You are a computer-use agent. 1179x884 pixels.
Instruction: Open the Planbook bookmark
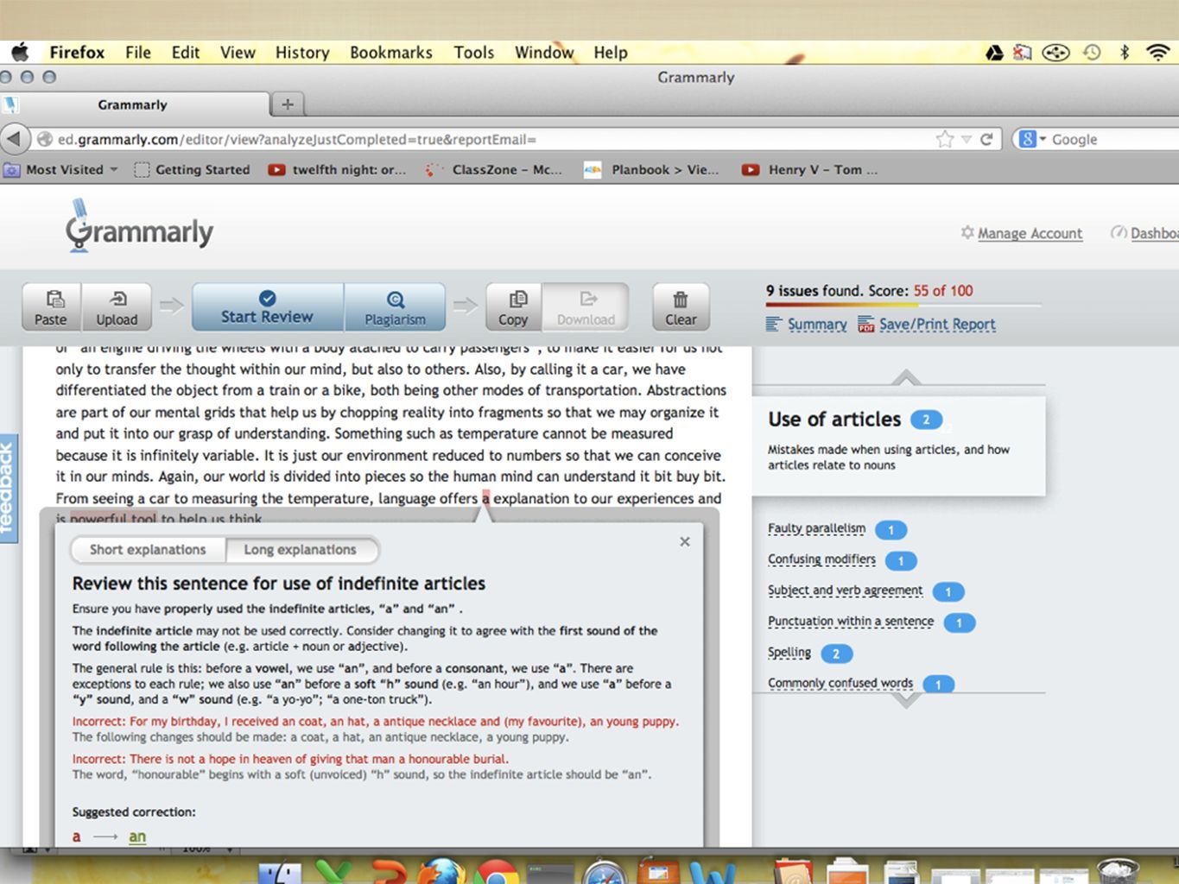(652, 170)
